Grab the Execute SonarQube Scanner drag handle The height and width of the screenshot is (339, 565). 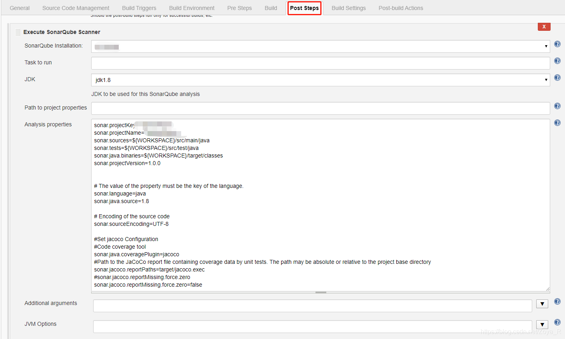(x=18, y=32)
